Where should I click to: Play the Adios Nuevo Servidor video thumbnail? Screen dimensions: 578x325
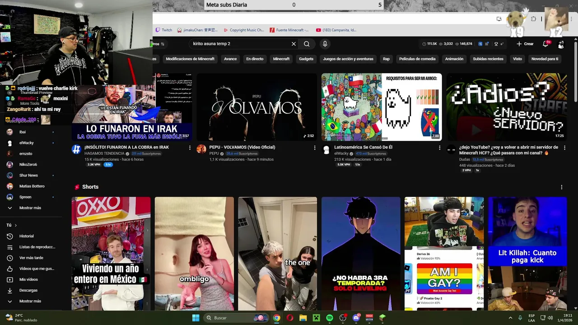coord(506,107)
